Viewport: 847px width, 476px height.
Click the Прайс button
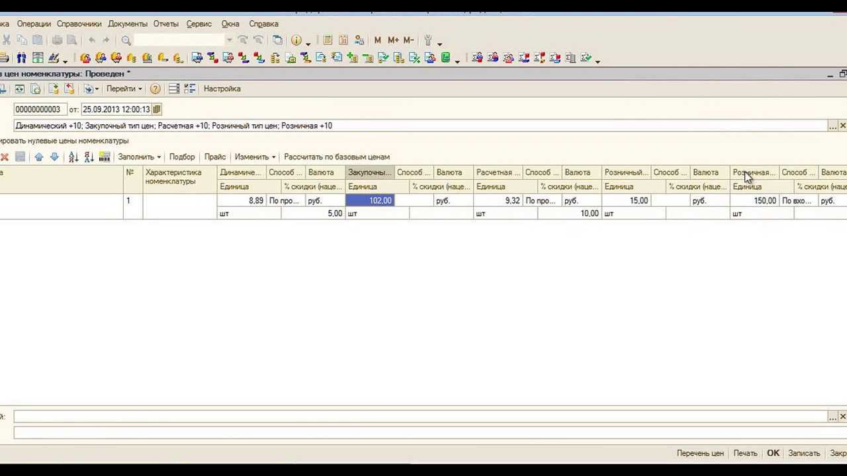[215, 157]
